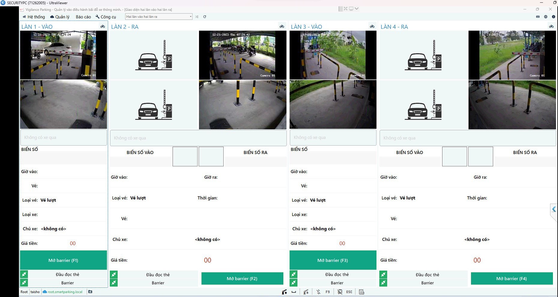
Task: Toggle Đầu đọc thẻ connection icon in lane 3
Action: coord(294,274)
